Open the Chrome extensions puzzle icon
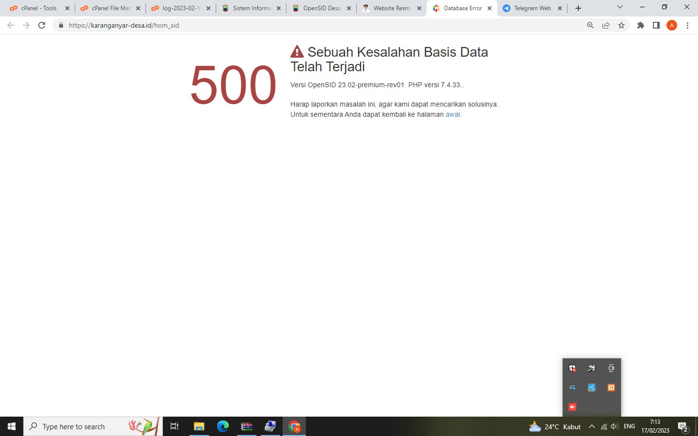 [x=640, y=25]
